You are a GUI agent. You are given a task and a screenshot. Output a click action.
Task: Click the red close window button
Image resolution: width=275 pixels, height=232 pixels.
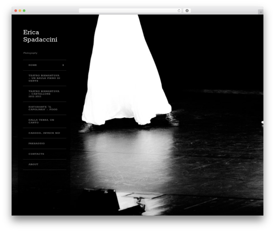tap(16, 11)
